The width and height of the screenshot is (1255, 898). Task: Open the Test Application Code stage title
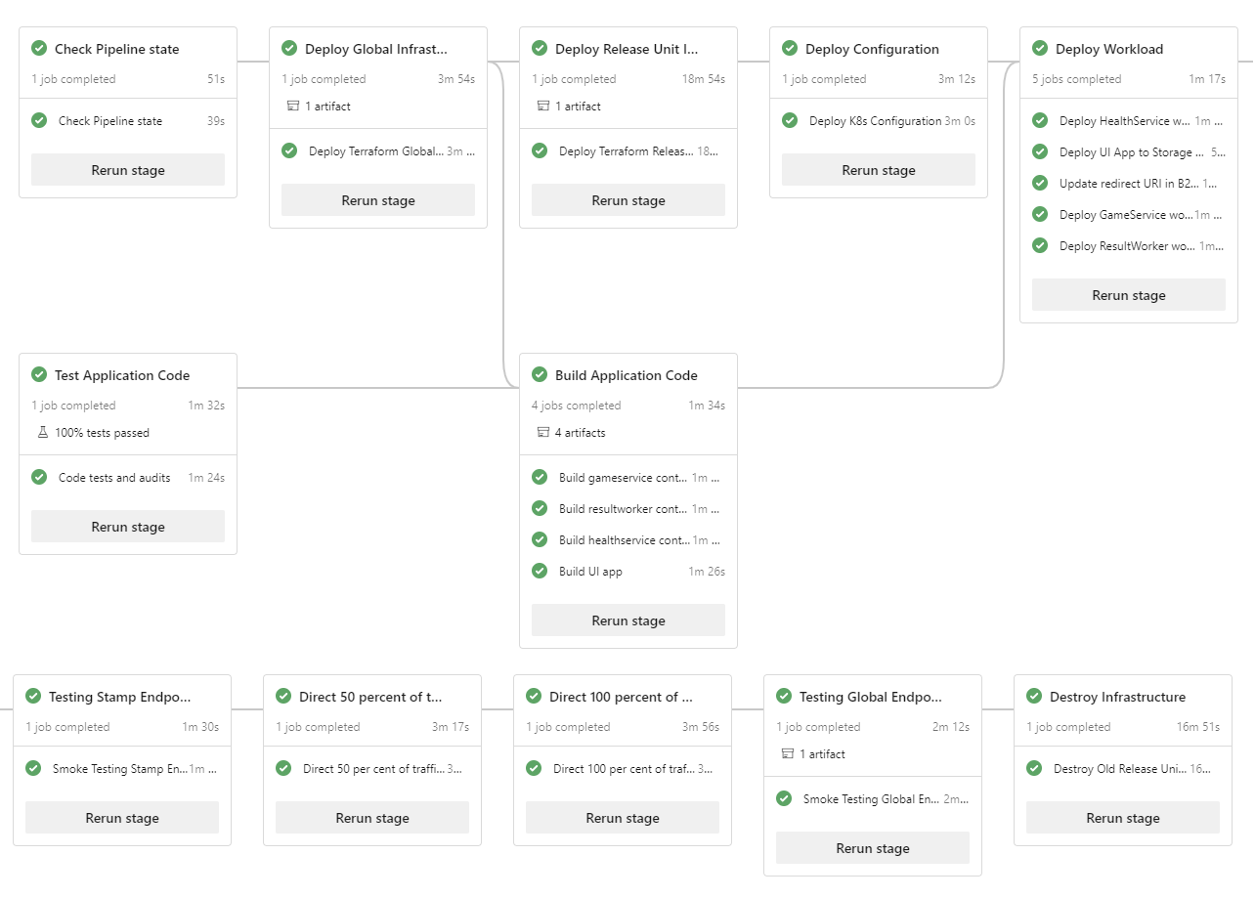coord(122,375)
